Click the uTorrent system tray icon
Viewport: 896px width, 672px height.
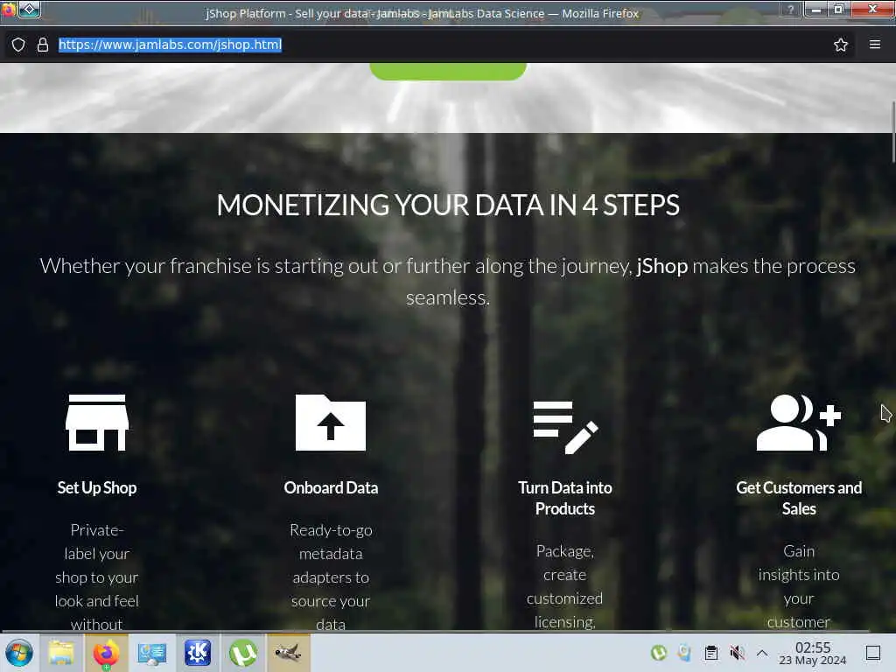[x=659, y=653]
